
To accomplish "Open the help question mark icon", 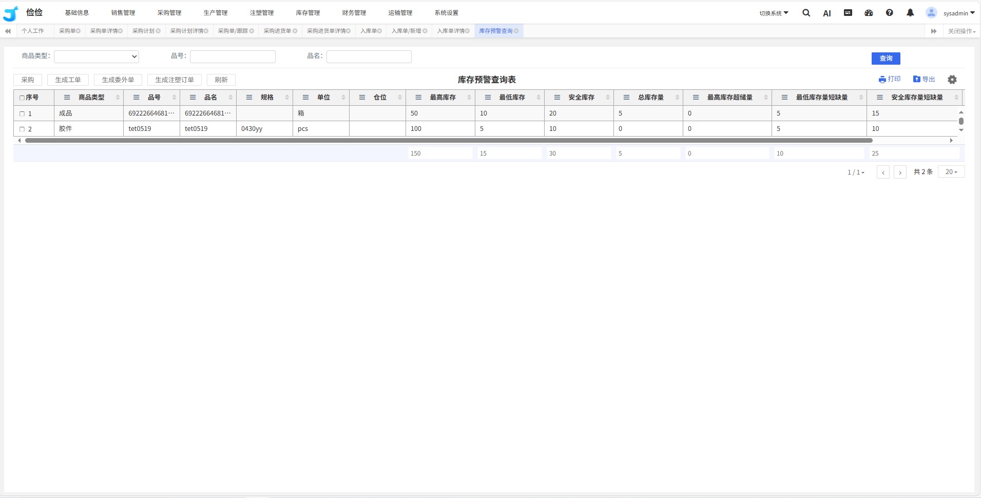I will click(889, 13).
